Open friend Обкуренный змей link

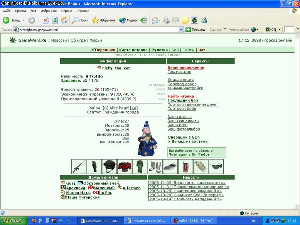101,183
